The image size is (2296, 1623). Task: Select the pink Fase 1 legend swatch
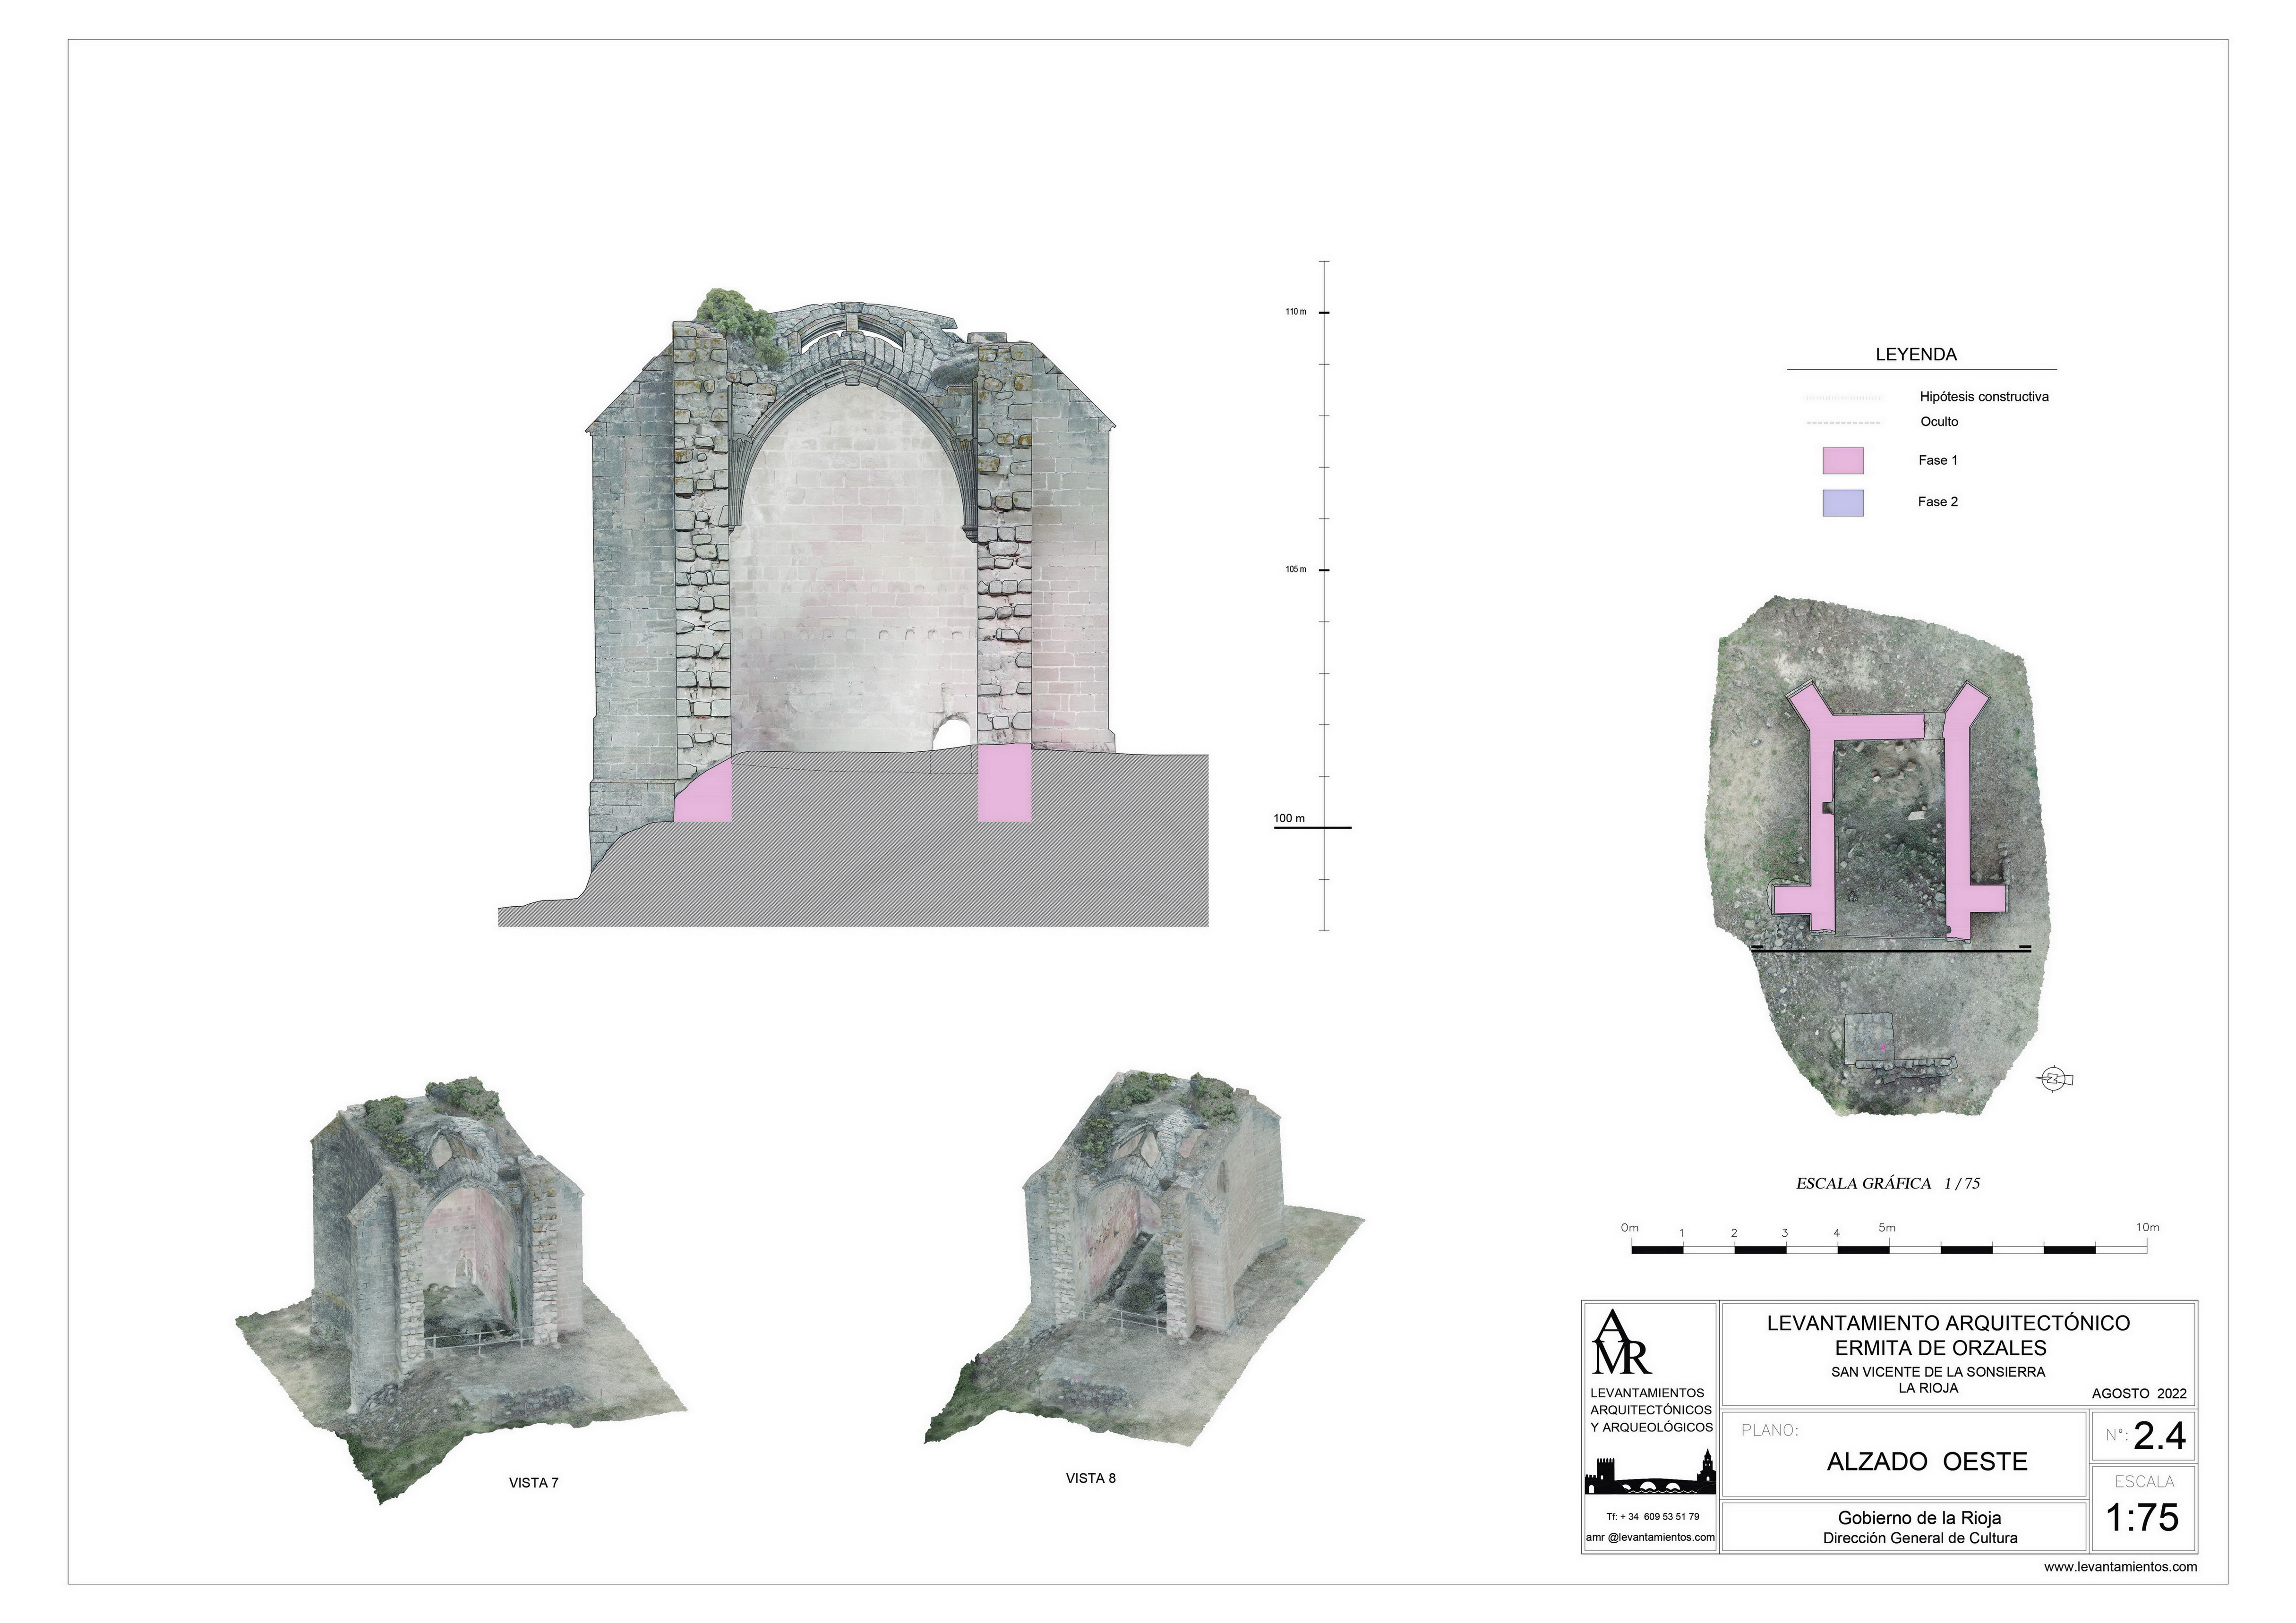[1843, 461]
